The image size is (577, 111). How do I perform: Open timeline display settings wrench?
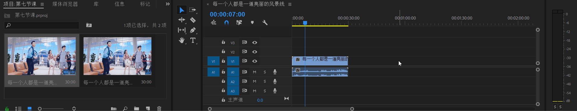point(265,22)
